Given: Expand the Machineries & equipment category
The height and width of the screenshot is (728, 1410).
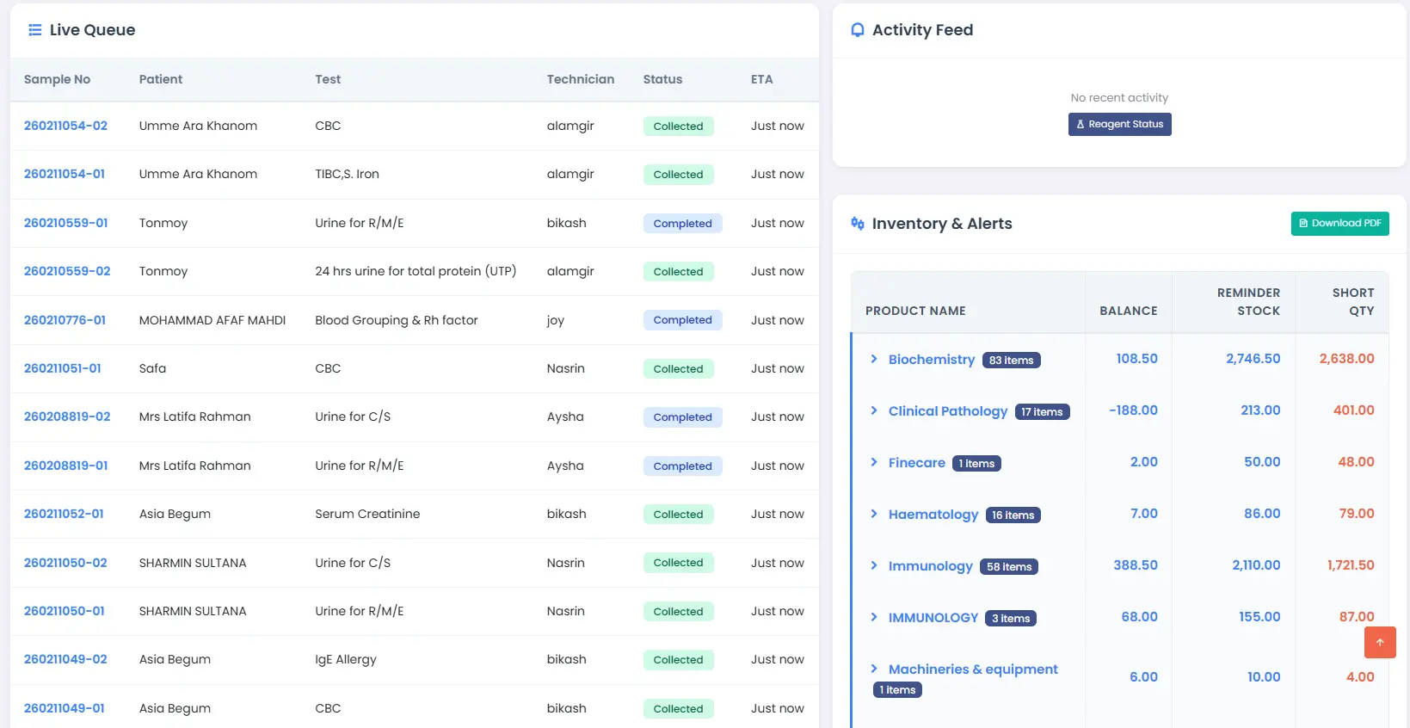Looking at the screenshot, I should click(874, 669).
